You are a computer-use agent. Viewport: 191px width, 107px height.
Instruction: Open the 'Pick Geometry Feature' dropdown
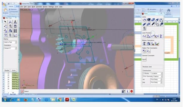tap(153, 76)
